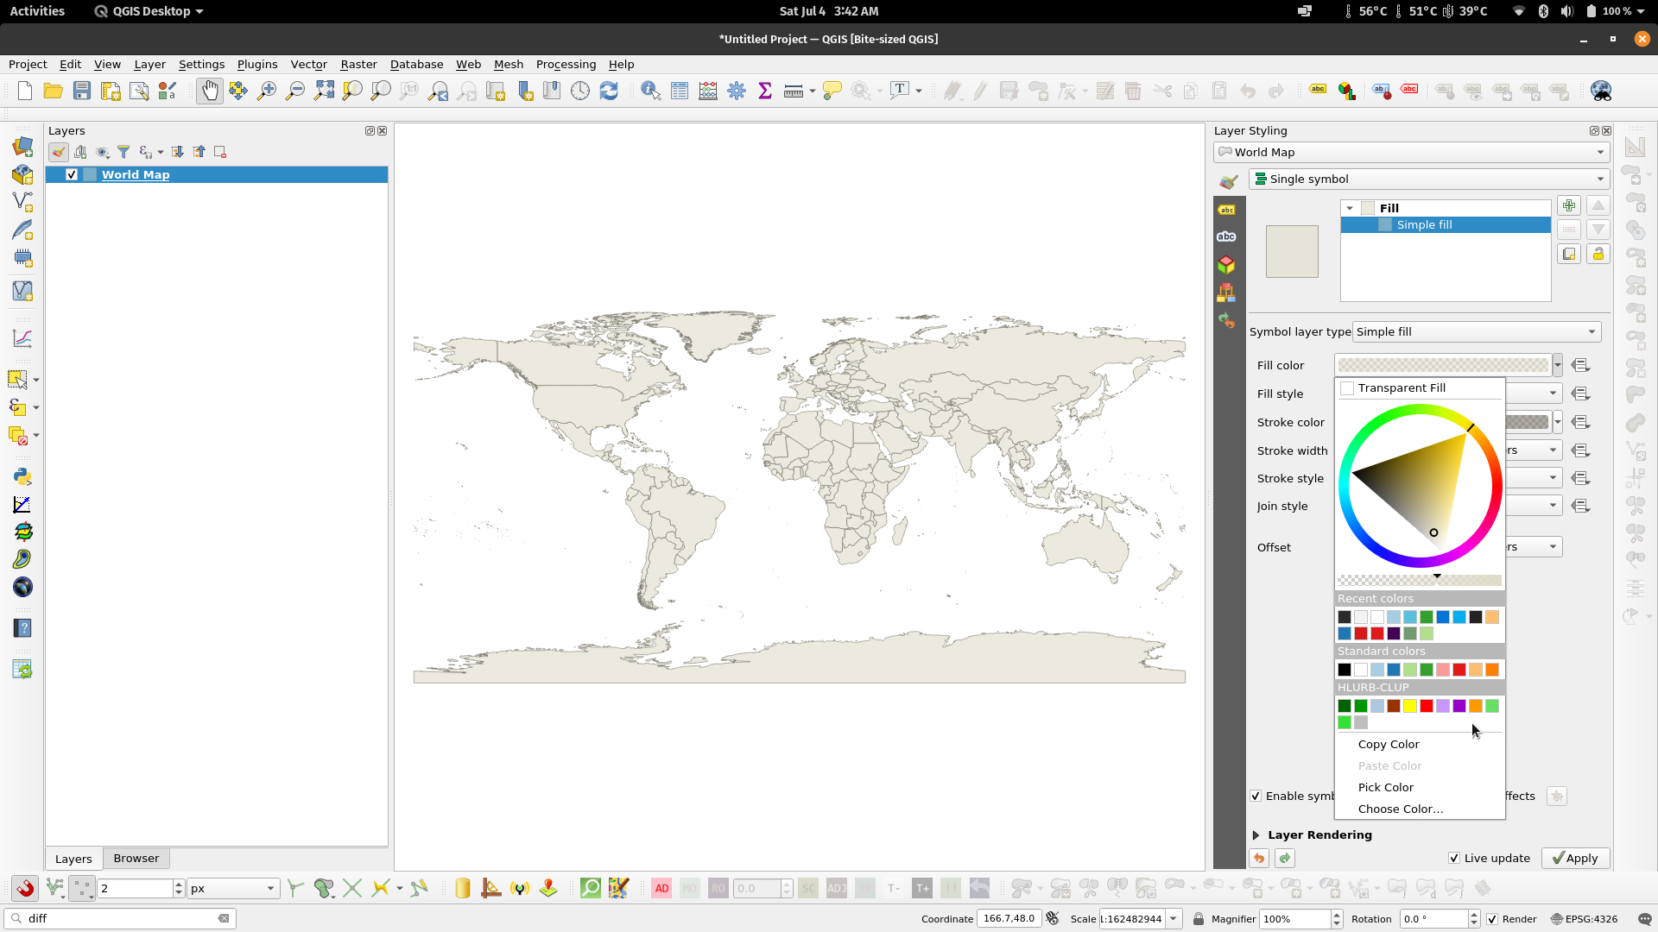
Task: Expand the Layer Rendering section
Action: (x=1256, y=834)
